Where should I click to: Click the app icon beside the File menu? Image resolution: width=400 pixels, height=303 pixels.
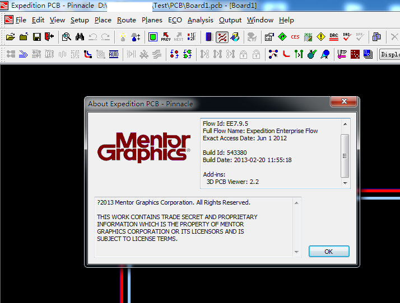coord(9,20)
